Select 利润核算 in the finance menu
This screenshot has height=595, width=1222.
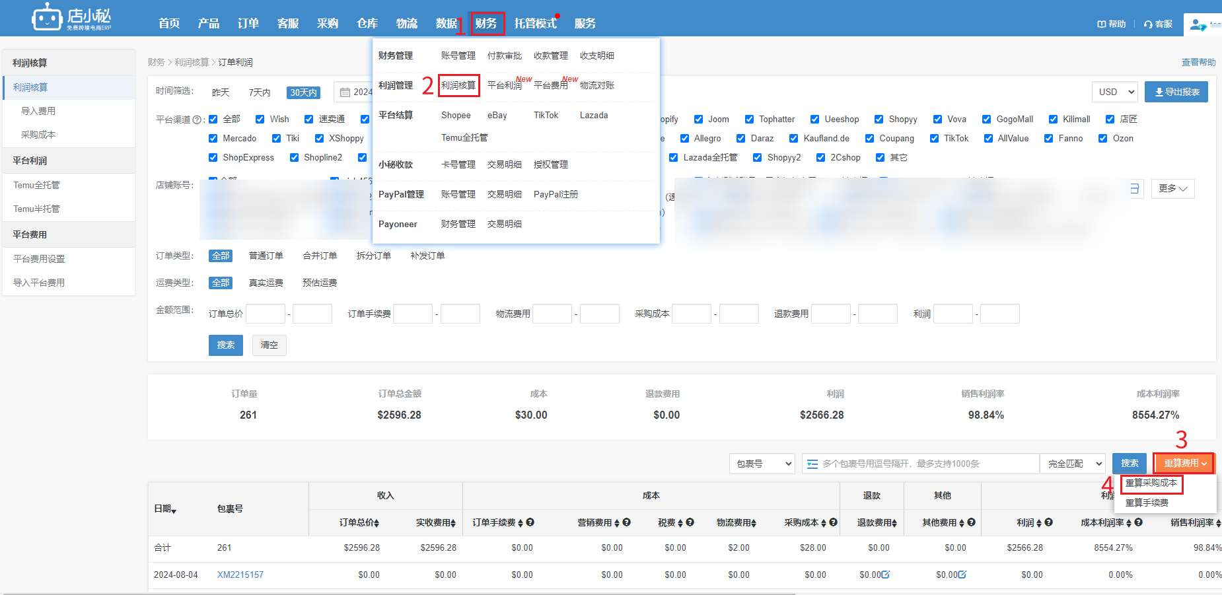click(458, 85)
